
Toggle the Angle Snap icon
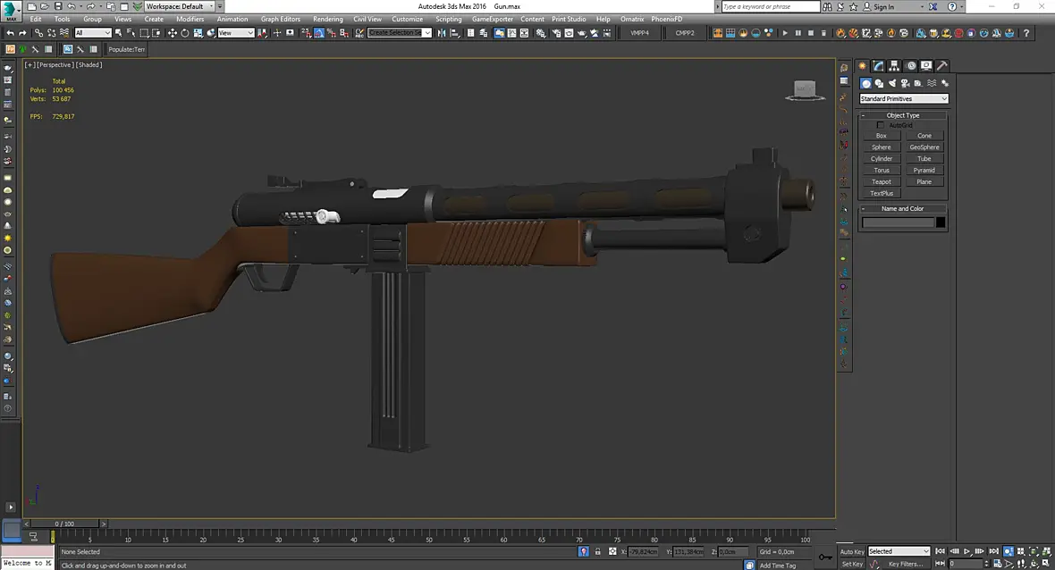coord(319,33)
